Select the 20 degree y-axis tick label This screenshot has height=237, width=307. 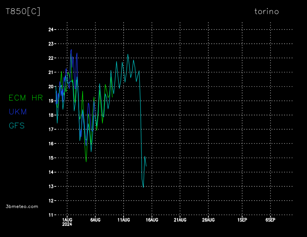point(51,87)
